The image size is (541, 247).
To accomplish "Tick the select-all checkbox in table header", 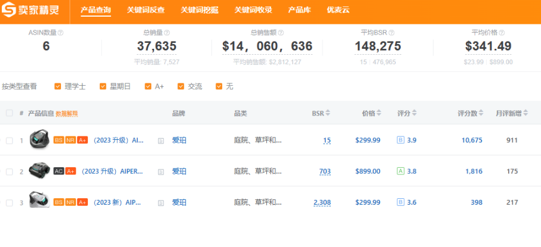I will click(9, 113).
